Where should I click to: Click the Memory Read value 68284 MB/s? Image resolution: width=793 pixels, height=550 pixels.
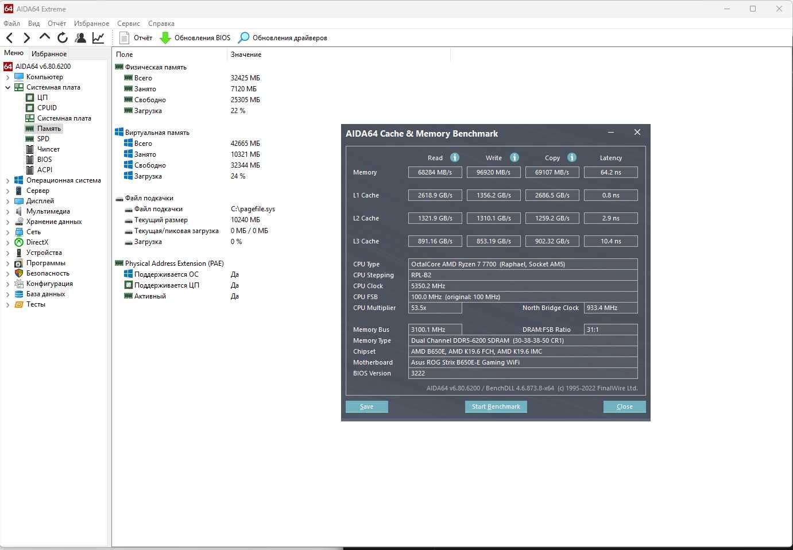[x=435, y=172]
